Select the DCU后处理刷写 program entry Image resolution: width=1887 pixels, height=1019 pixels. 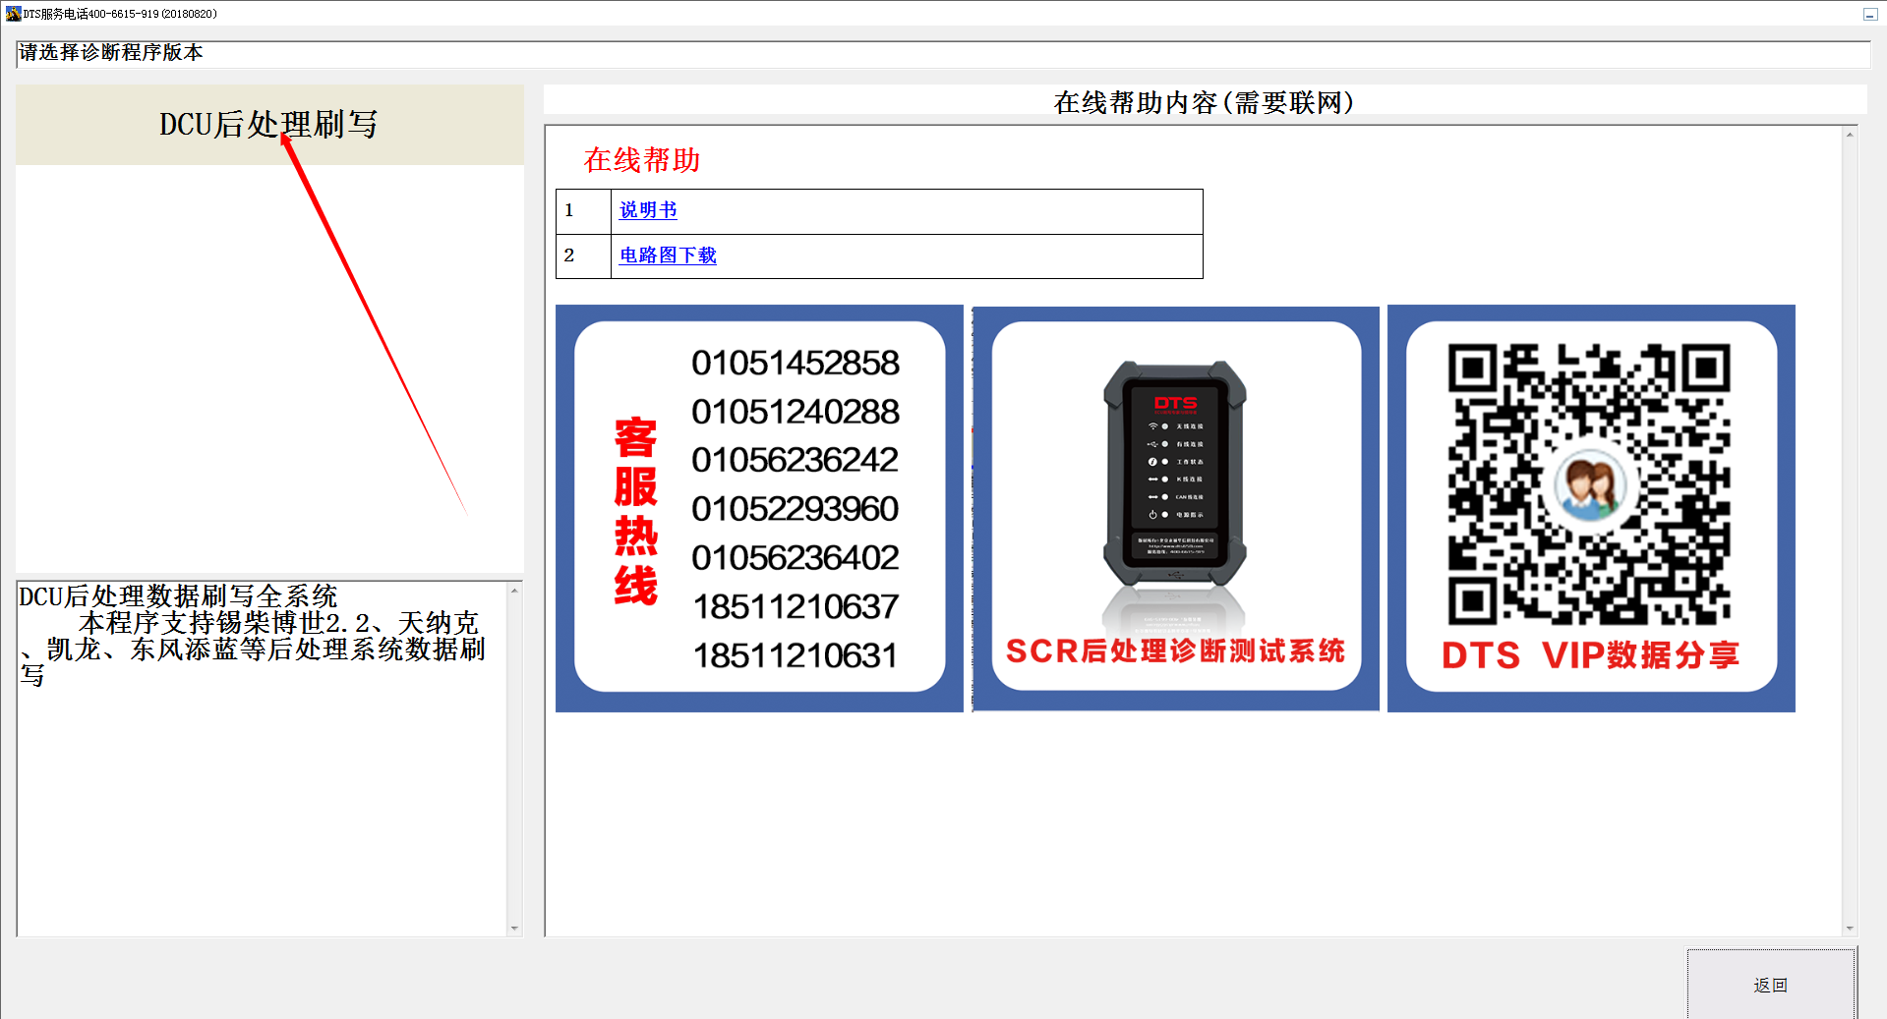tap(268, 125)
